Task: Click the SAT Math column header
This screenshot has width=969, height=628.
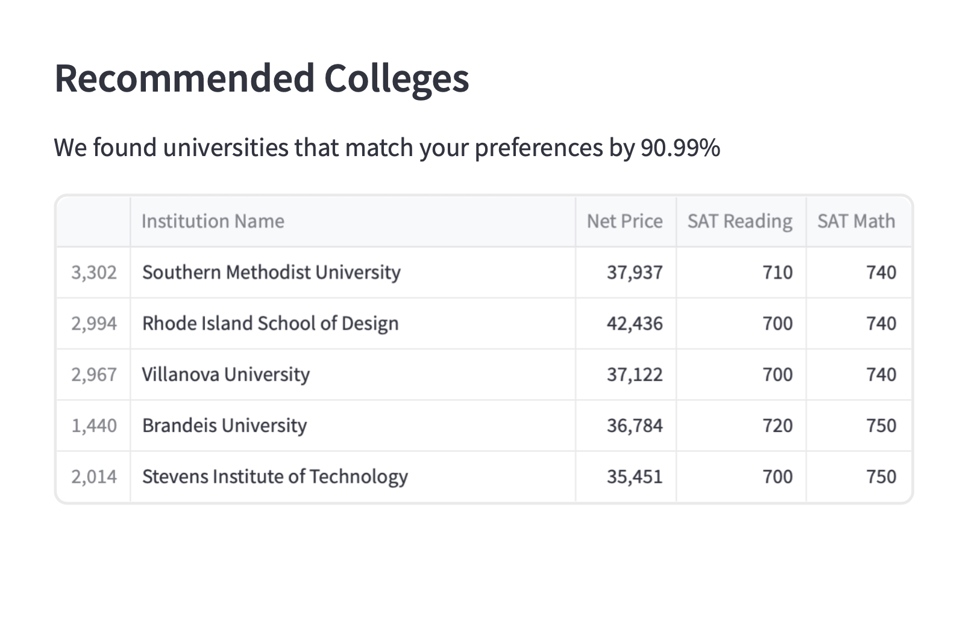Action: (856, 221)
